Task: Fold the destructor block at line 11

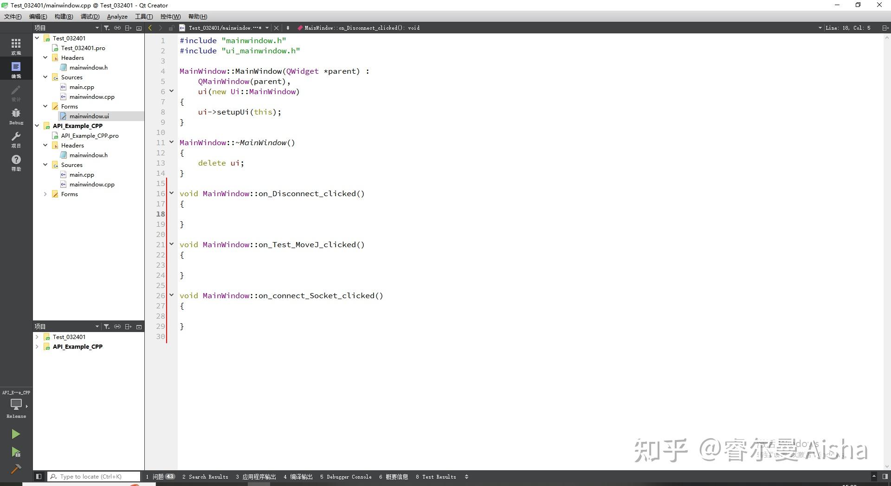Action: pyautogui.click(x=171, y=142)
